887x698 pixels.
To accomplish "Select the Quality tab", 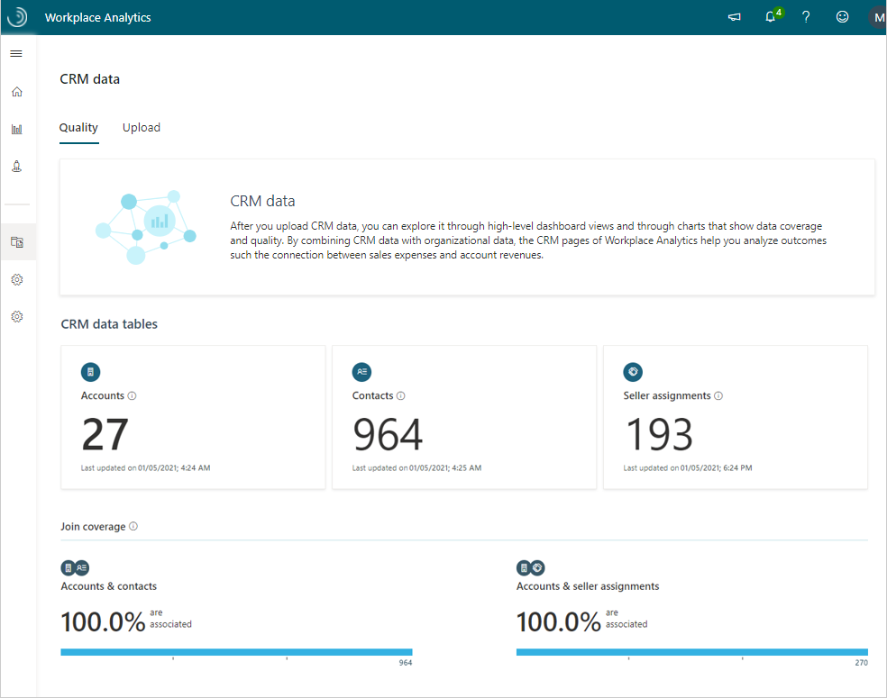I will [78, 128].
